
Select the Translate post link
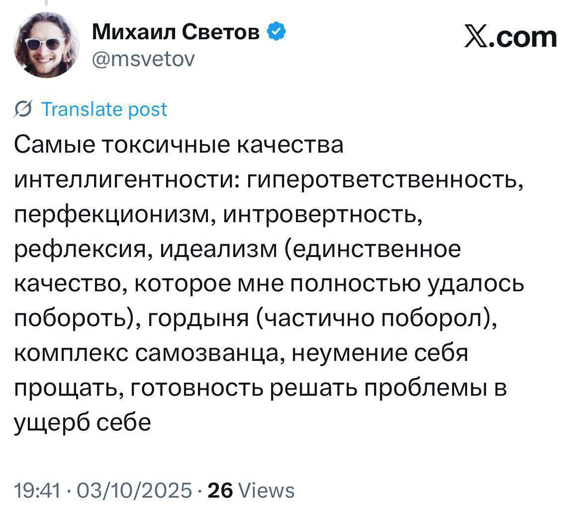[x=104, y=109]
